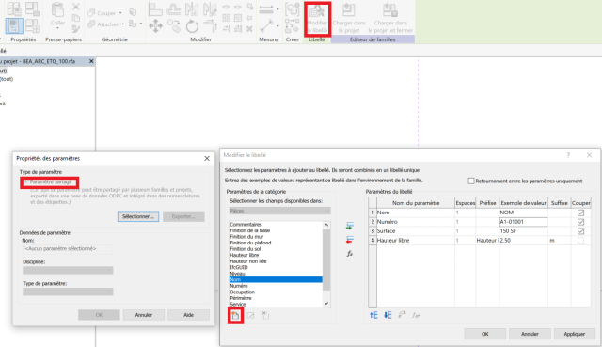Select Commentaires in category parameters list

pyautogui.click(x=246, y=225)
